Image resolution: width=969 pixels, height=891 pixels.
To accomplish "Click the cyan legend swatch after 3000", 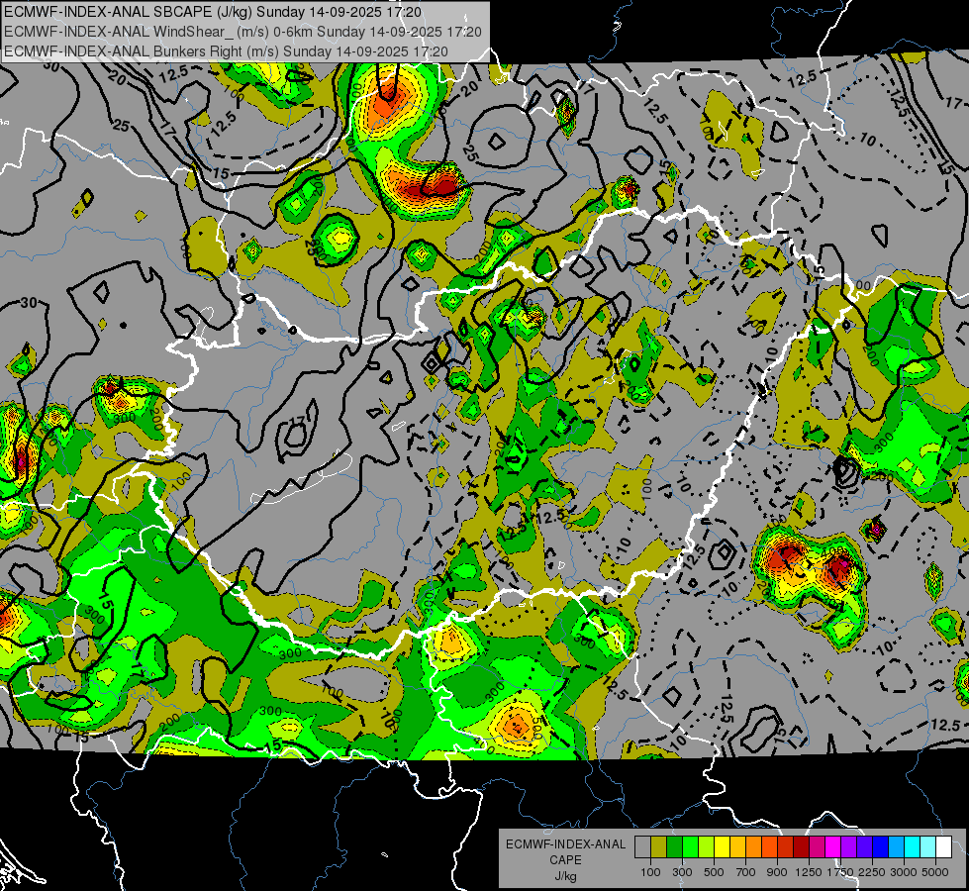I will tap(912, 847).
